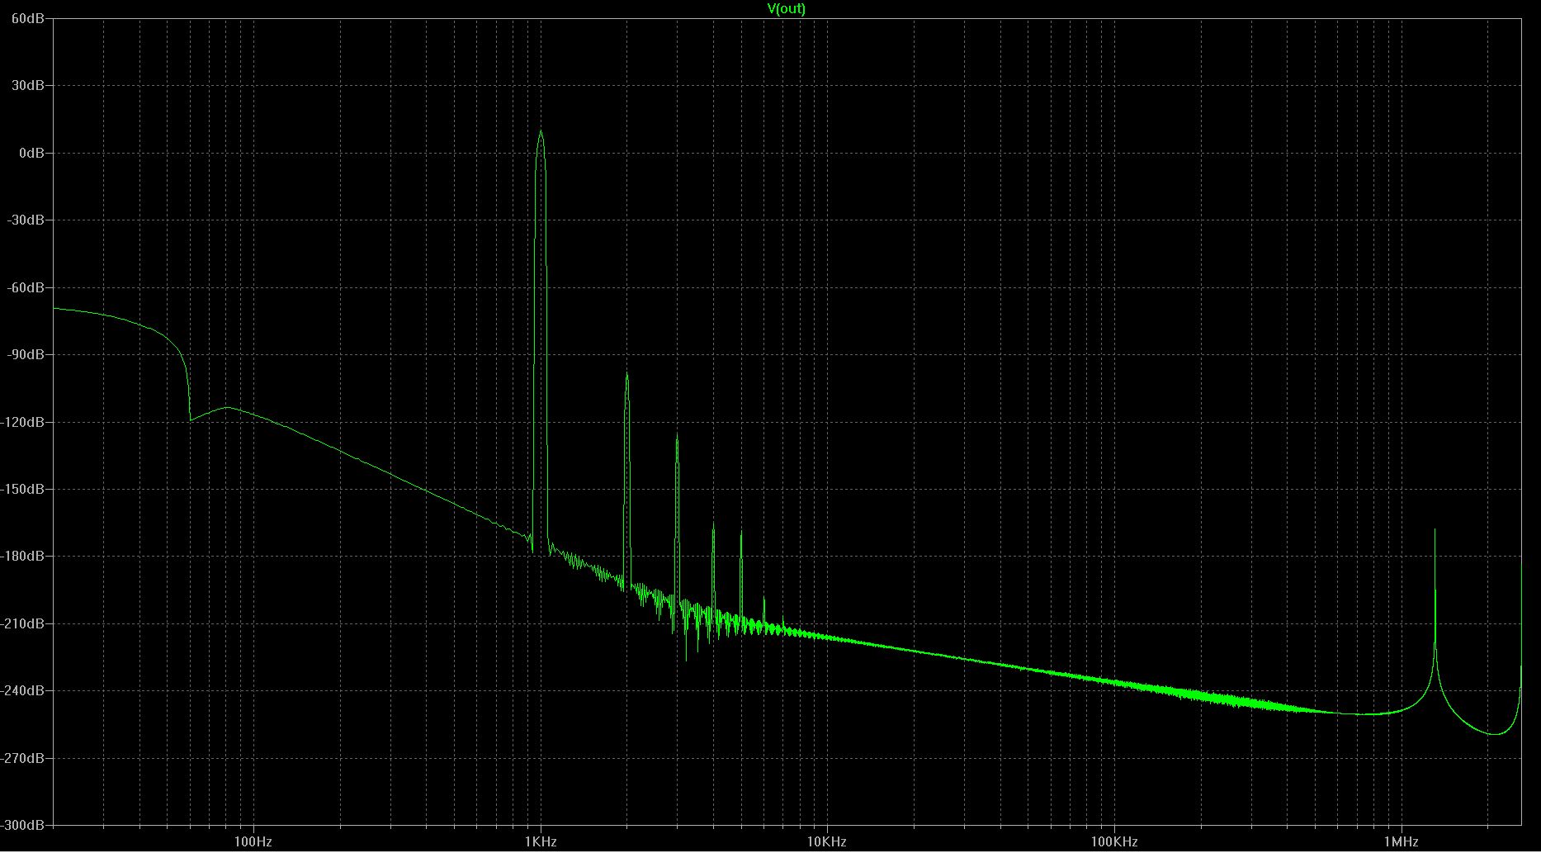Click the 100Hz frequency axis label

(253, 842)
